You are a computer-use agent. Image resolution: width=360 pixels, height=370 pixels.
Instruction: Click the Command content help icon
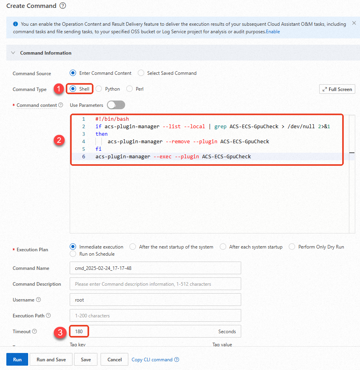click(61, 105)
